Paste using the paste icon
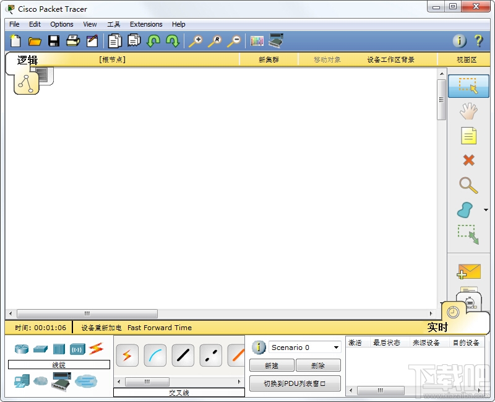 [x=134, y=41]
